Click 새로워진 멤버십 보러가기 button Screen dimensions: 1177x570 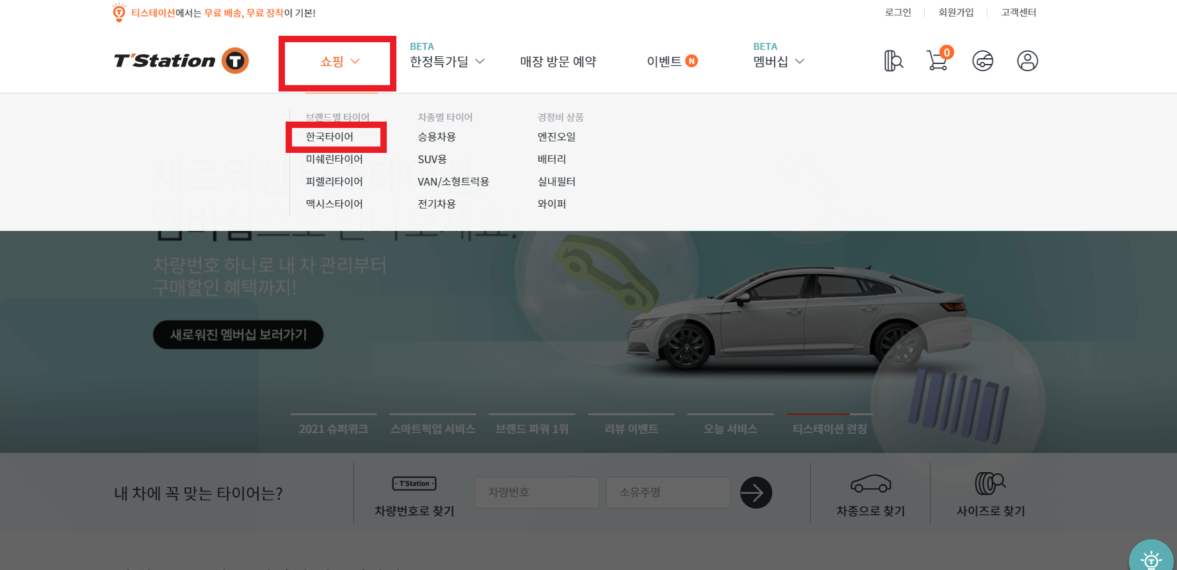click(x=238, y=335)
